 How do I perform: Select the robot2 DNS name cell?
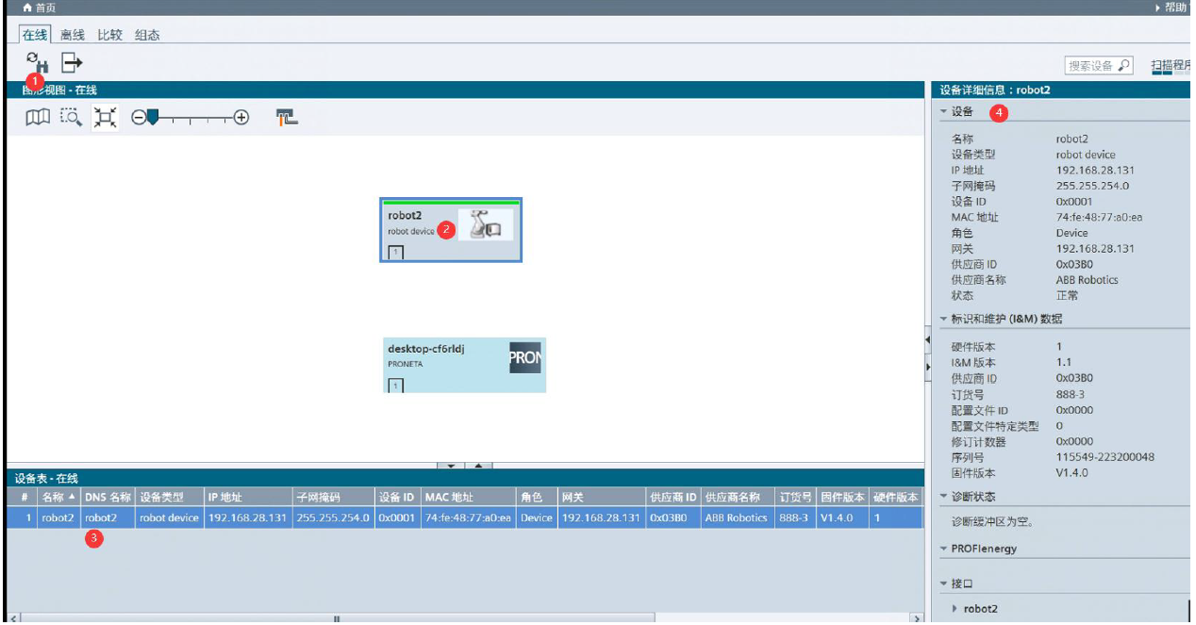pos(108,518)
